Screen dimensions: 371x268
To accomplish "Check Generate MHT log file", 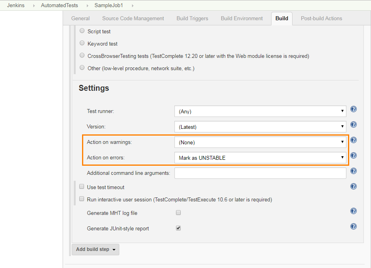I will [x=178, y=212].
